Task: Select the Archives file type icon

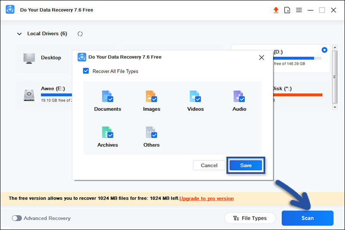Action: pos(107,132)
